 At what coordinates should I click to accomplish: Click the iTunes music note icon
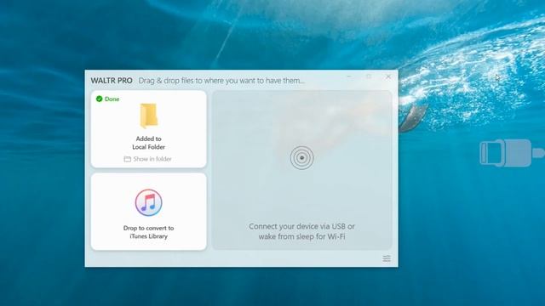coord(148,202)
